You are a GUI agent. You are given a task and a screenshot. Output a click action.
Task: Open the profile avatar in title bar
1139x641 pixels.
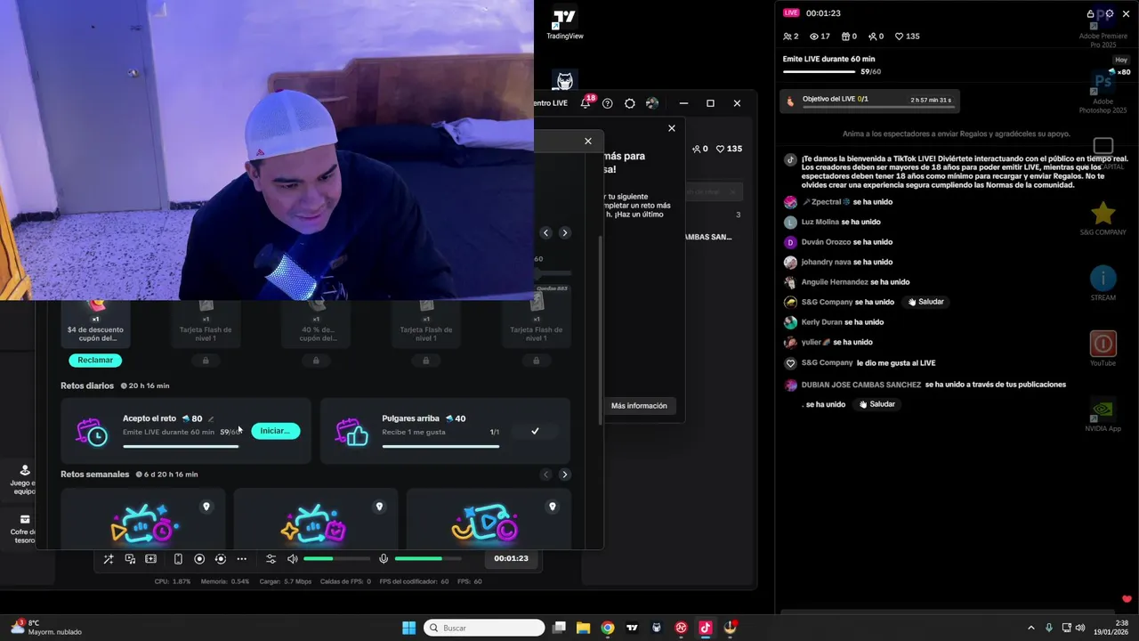[652, 103]
